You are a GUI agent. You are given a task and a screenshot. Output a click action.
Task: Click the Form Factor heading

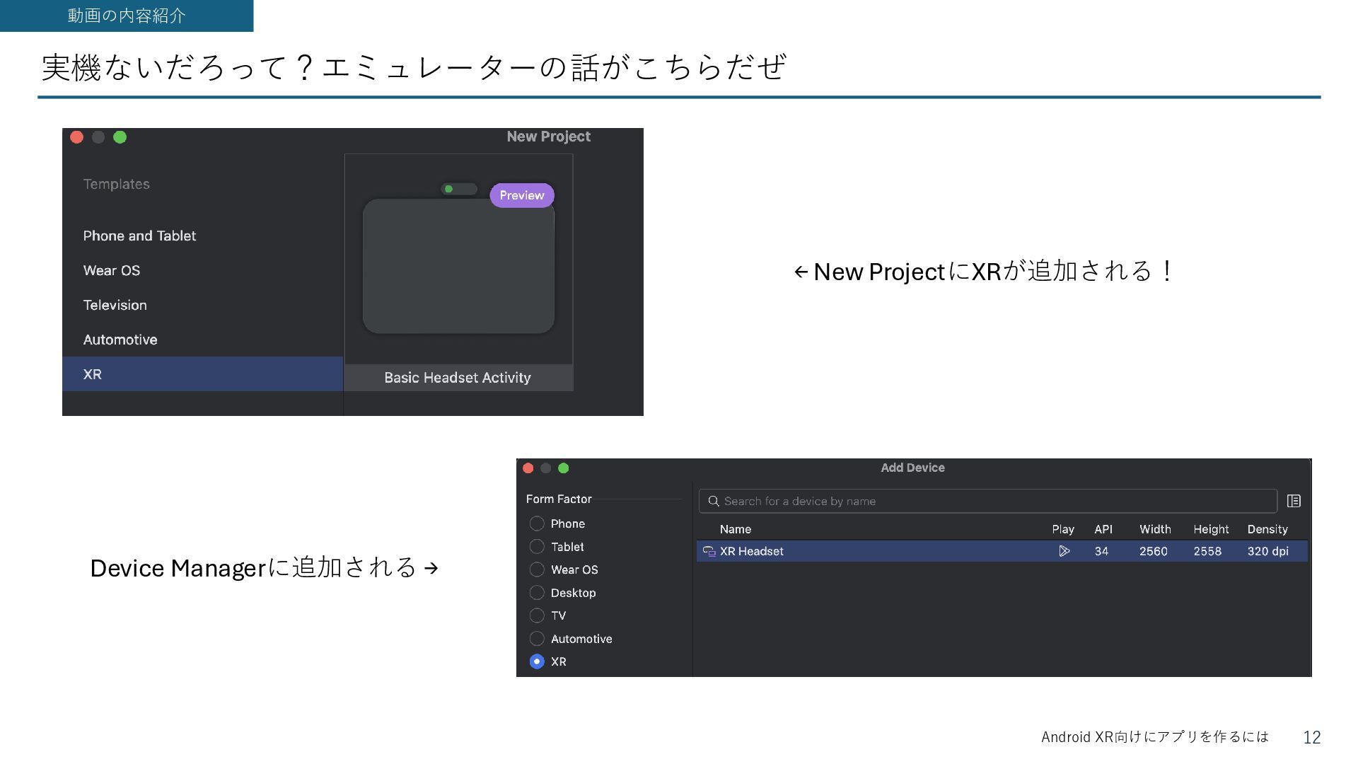tap(559, 499)
